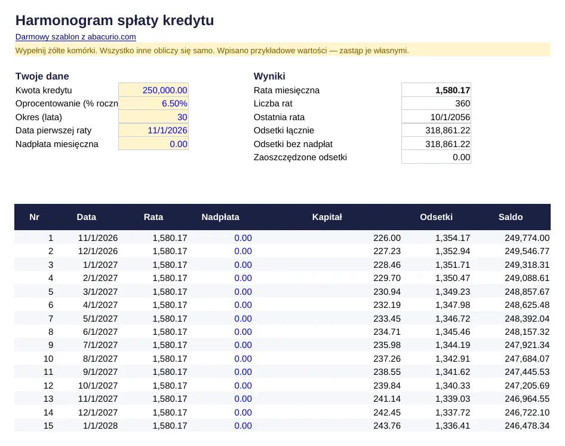Click the Odsetki column header
The image size is (565, 446).
click(437, 217)
